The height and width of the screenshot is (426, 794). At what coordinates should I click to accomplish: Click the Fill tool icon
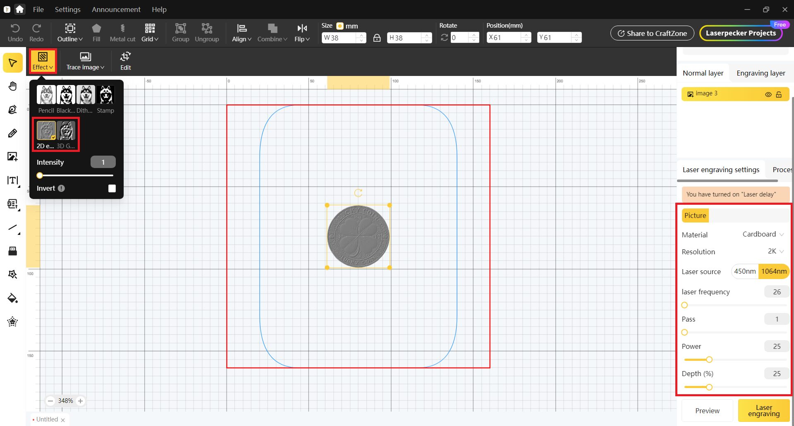96,28
